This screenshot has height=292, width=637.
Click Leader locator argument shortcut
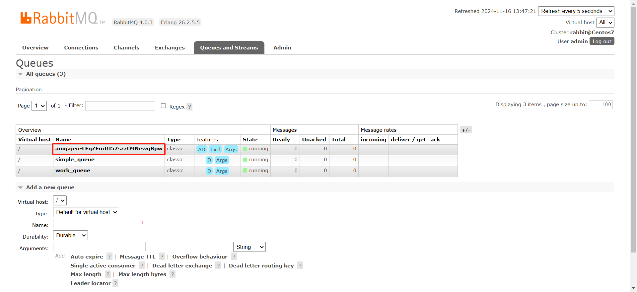[91, 283]
